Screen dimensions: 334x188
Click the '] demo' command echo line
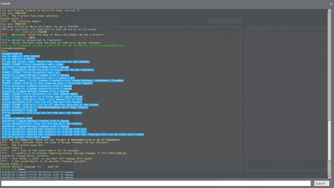point(6,115)
